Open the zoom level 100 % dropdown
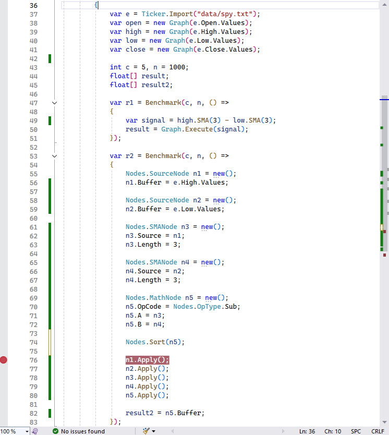This screenshot has height=435, width=389. click(x=27, y=431)
